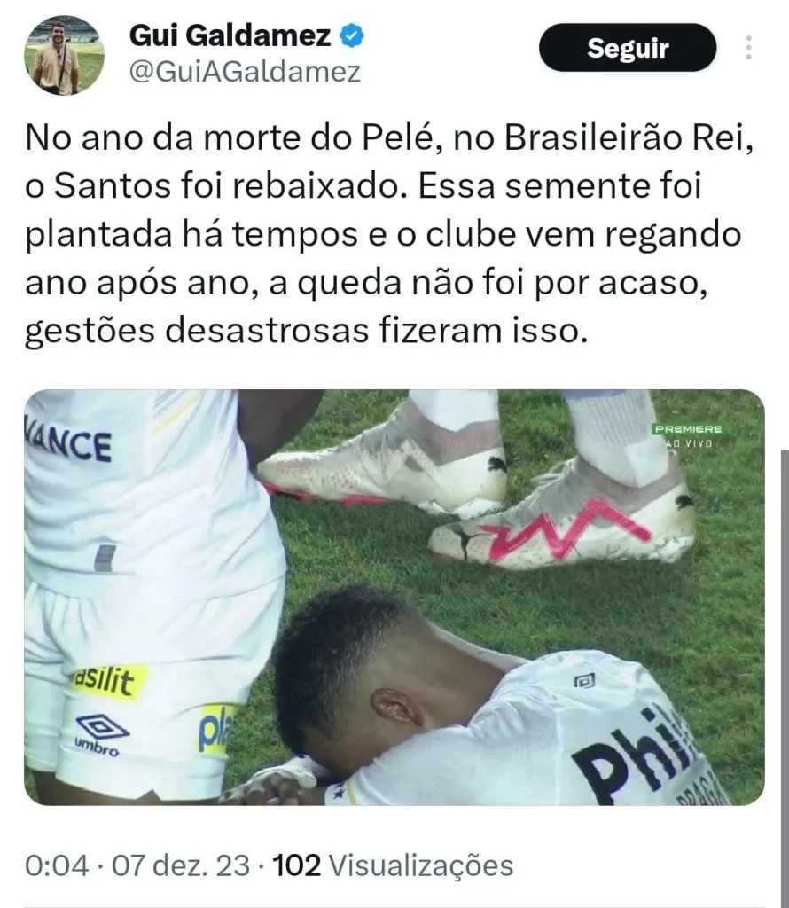The width and height of the screenshot is (789, 908).
Task: Follow the account with Seguir button
Action: click(628, 48)
